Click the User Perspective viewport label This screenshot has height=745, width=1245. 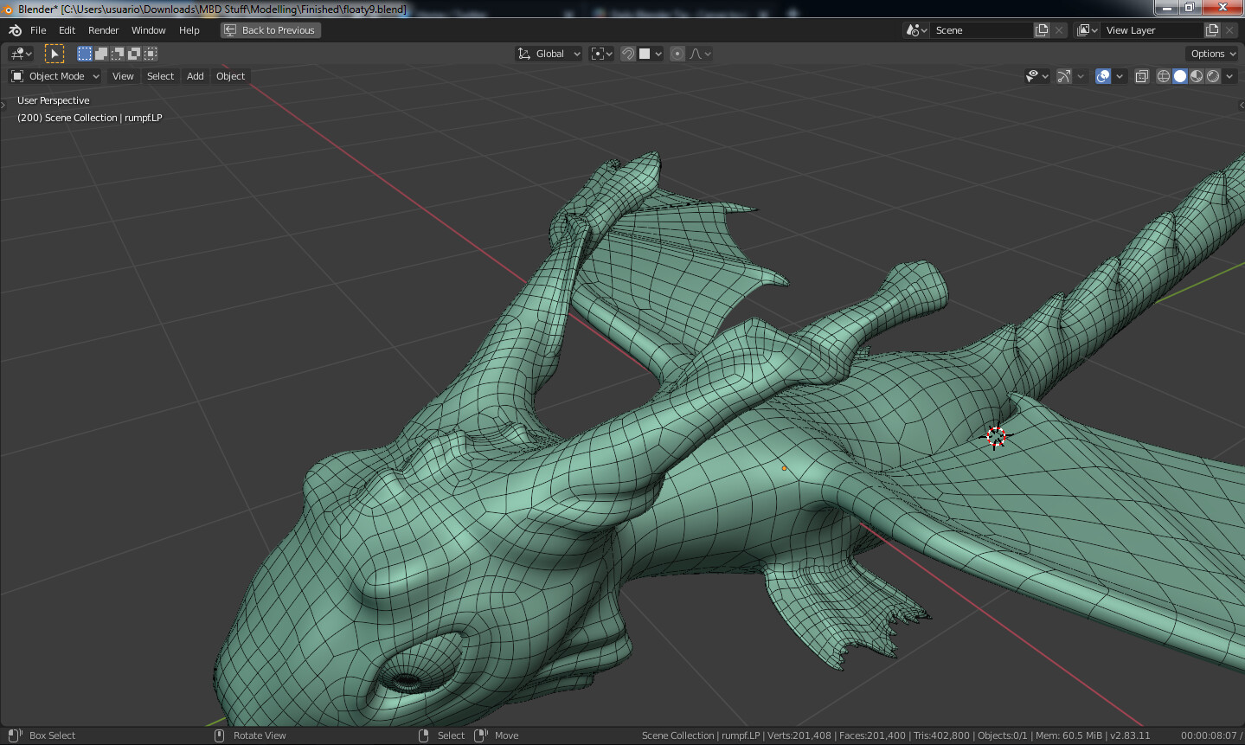53,100
